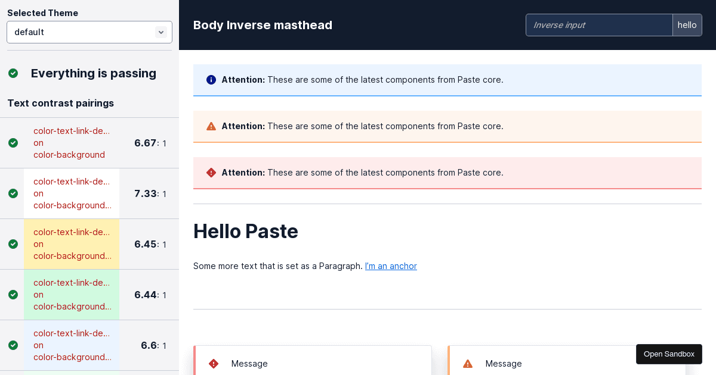Click the warning icon in the right Message callout
Screen dimensions: 716x375
click(x=468, y=364)
